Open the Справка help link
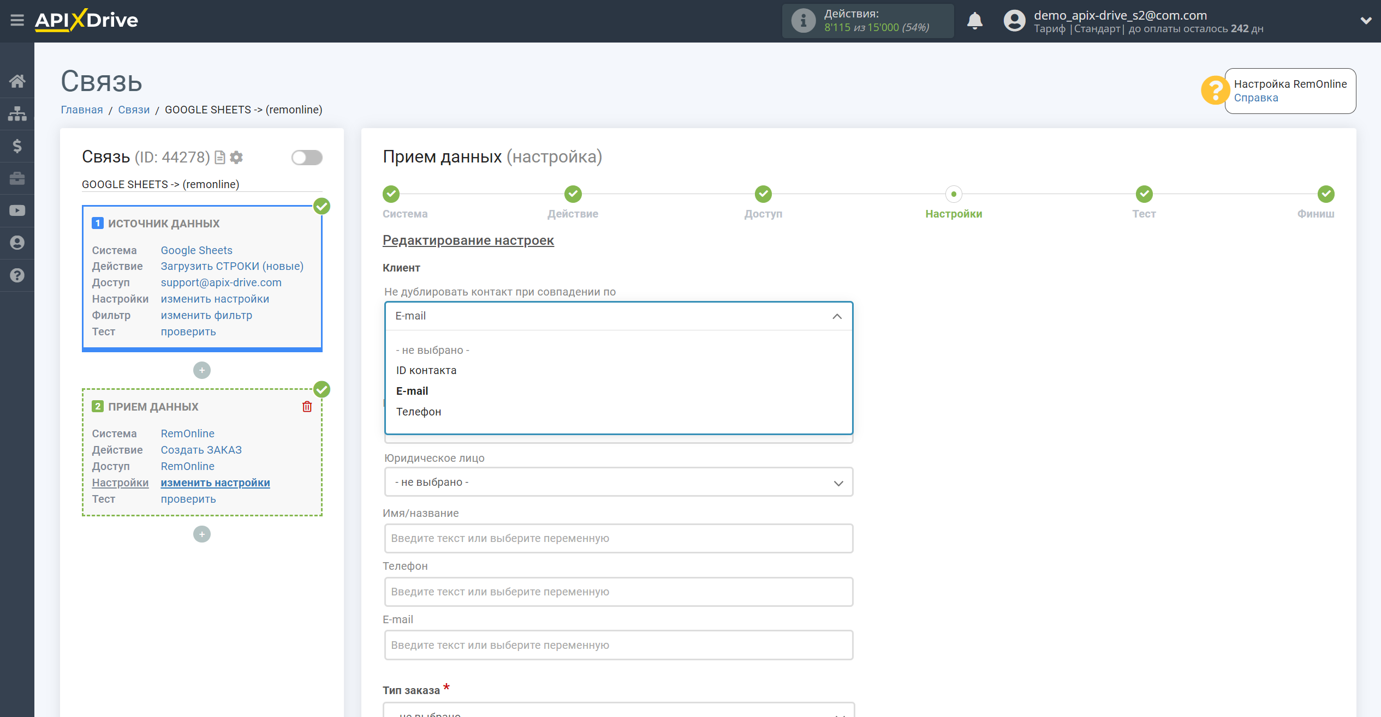The width and height of the screenshot is (1381, 717). (x=1256, y=98)
